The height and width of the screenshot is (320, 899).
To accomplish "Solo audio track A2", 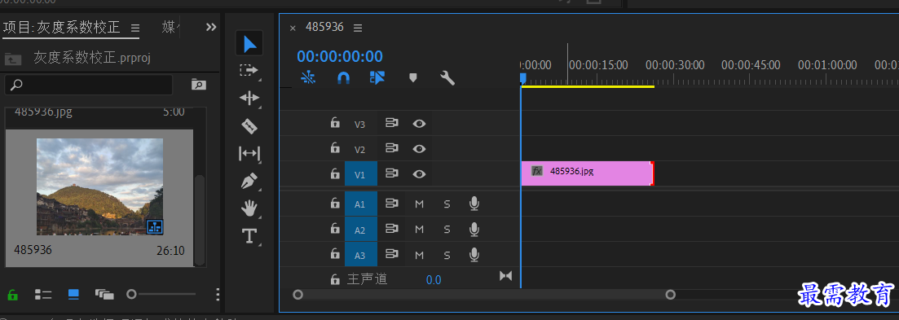I will click(447, 229).
